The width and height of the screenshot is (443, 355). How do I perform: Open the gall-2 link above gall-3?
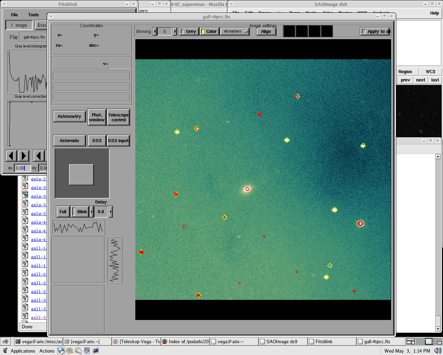(38, 292)
